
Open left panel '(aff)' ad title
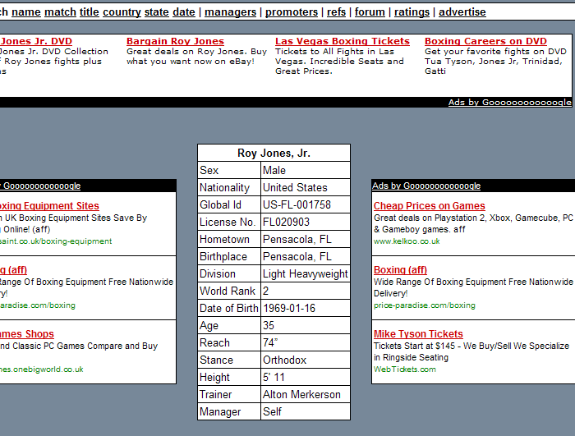pyautogui.click(x=14, y=270)
